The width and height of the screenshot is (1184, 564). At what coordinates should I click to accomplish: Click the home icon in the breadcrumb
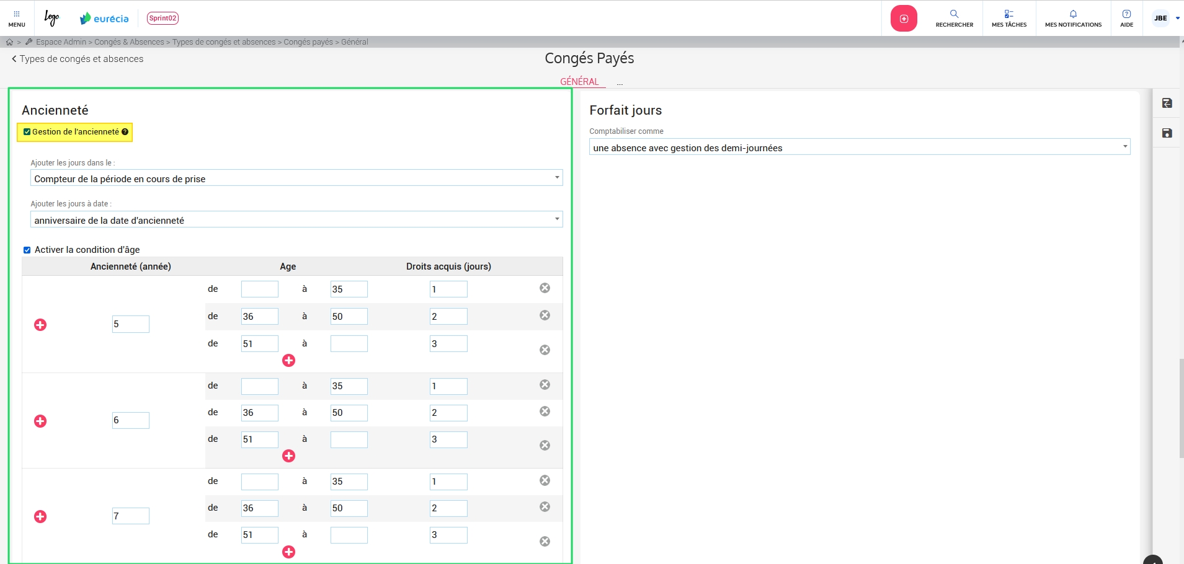9,42
